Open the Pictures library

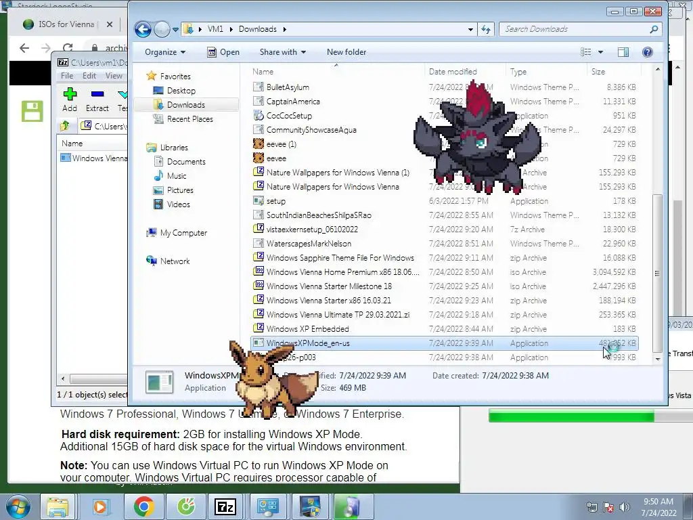tap(173, 190)
